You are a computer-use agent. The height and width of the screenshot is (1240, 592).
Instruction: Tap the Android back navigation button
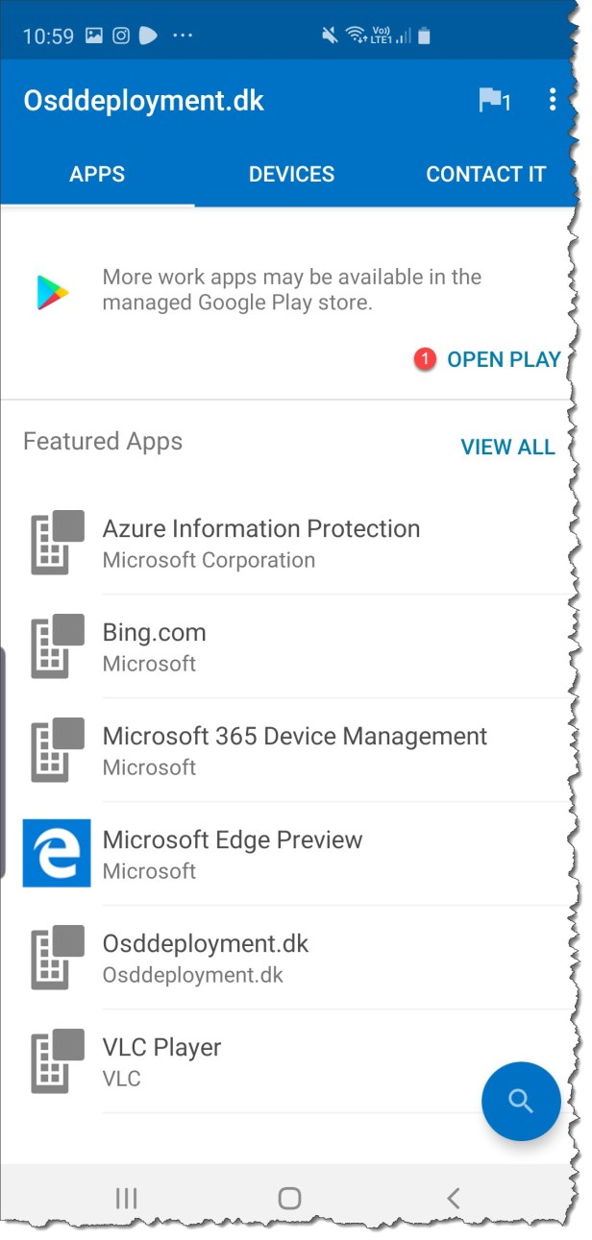(454, 1198)
